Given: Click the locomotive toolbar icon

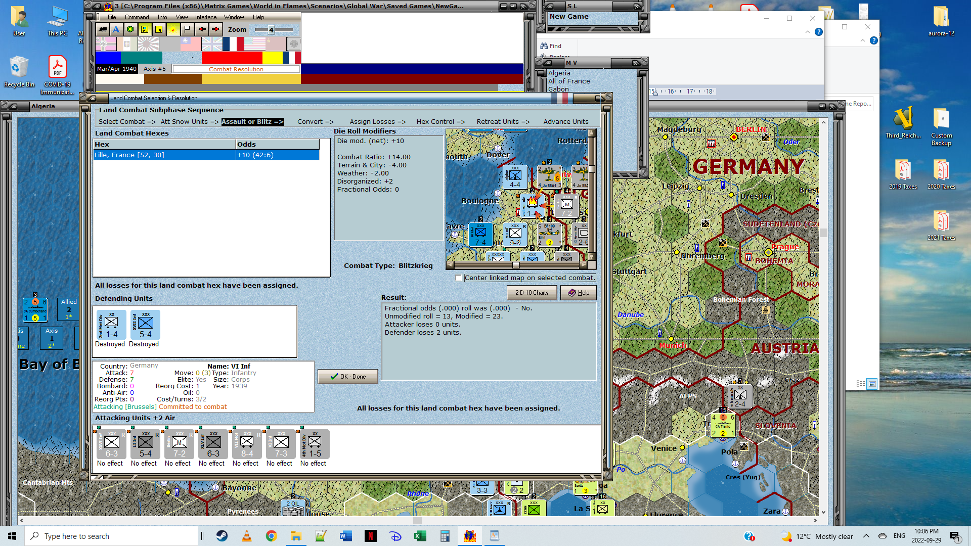Looking at the screenshot, I should click(x=103, y=29).
